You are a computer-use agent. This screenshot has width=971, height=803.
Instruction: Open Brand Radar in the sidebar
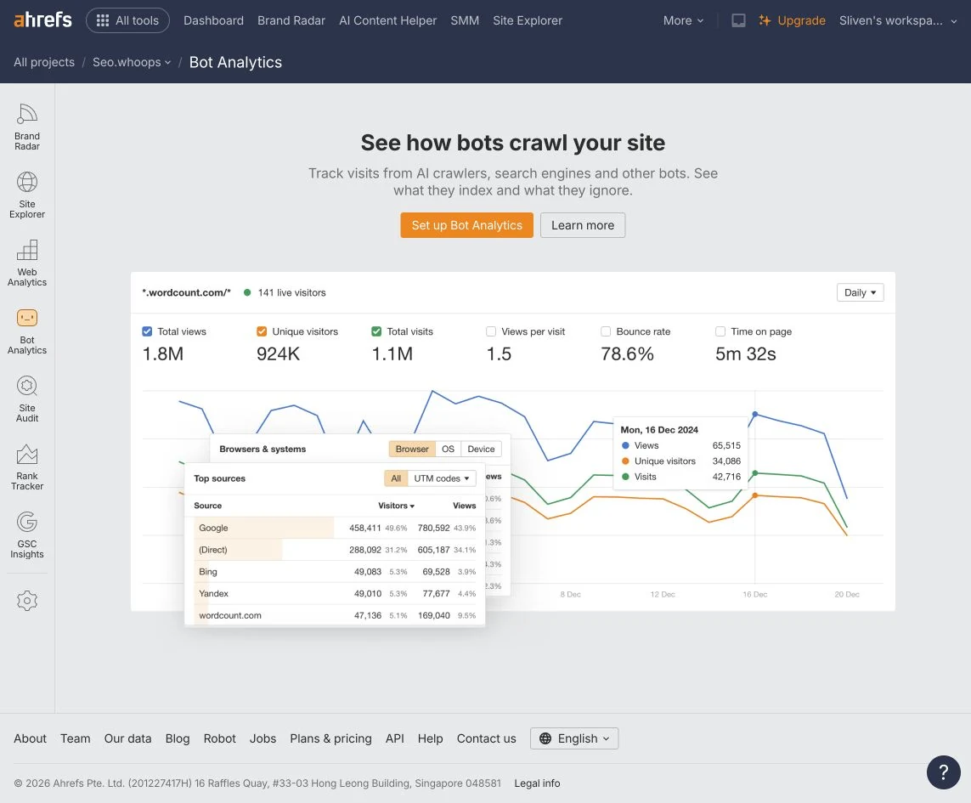click(x=27, y=127)
